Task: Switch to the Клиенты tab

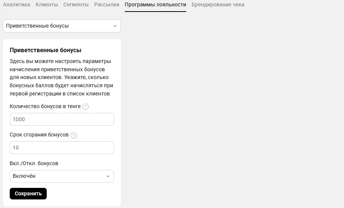Action: tap(47, 5)
